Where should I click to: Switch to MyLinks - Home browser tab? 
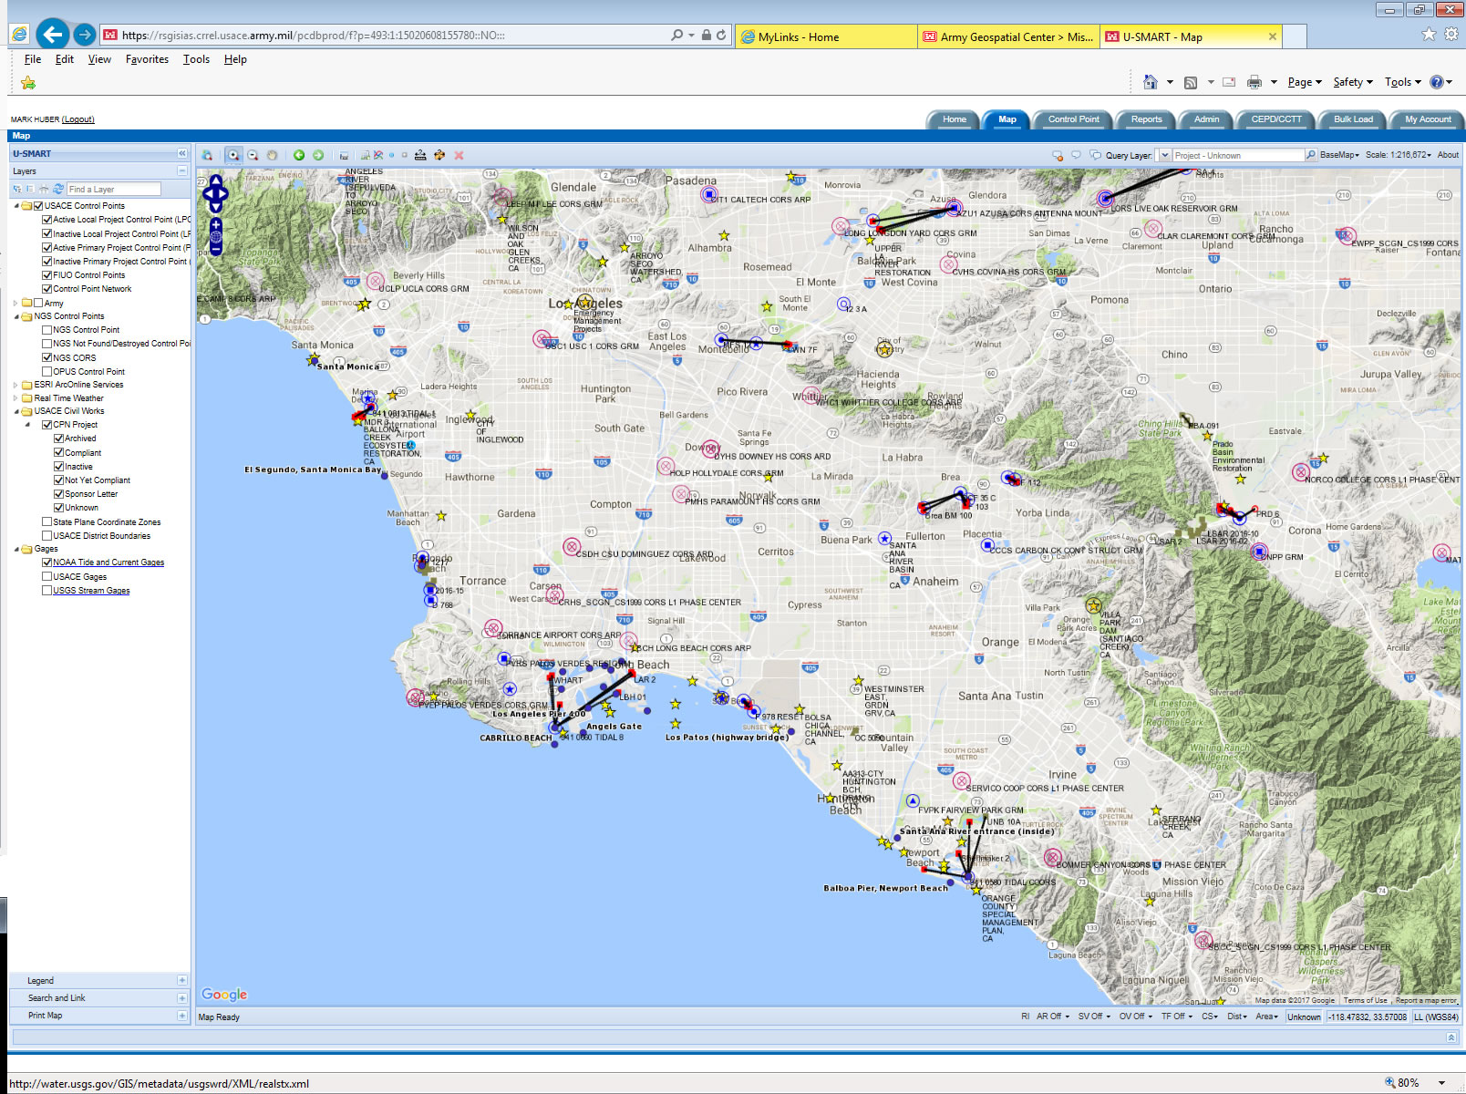[825, 36]
